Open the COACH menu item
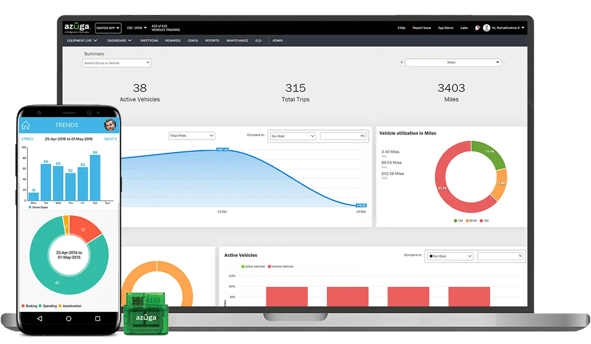591x344 pixels. (x=193, y=41)
